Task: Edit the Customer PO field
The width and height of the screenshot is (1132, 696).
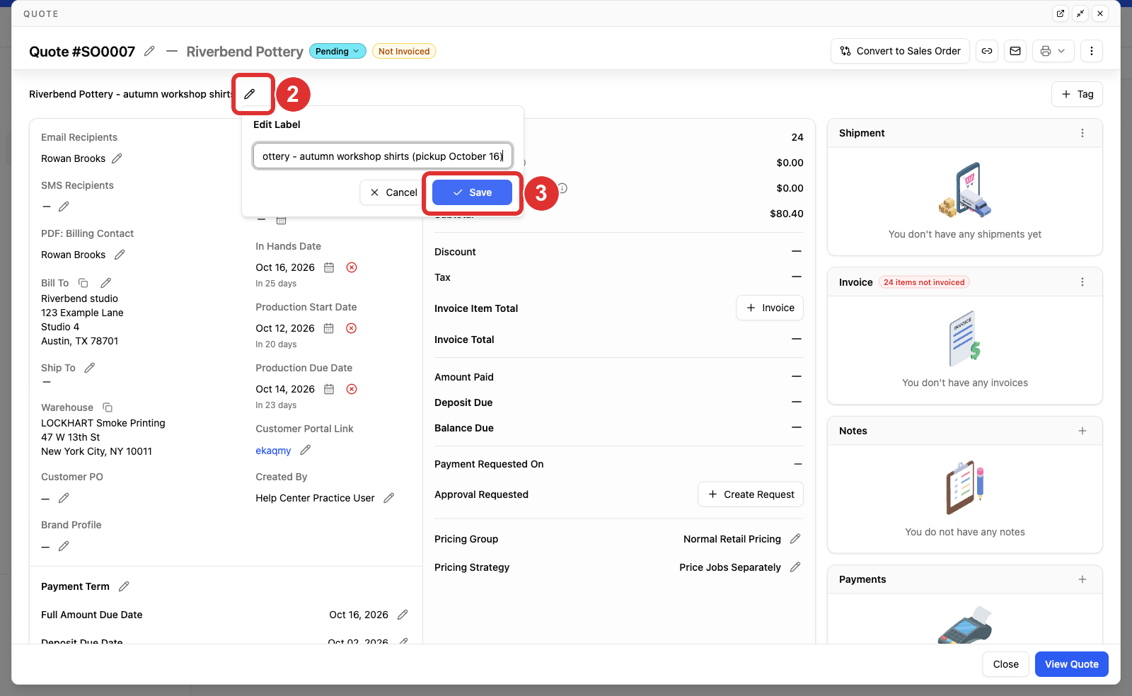Action: point(64,498)
